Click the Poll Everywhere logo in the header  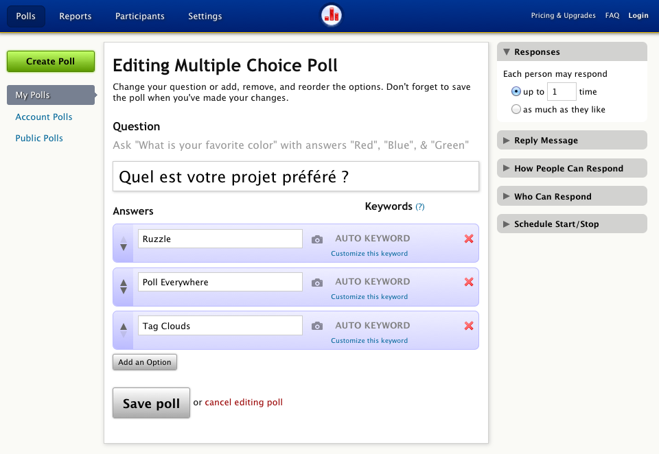[331, 14]
